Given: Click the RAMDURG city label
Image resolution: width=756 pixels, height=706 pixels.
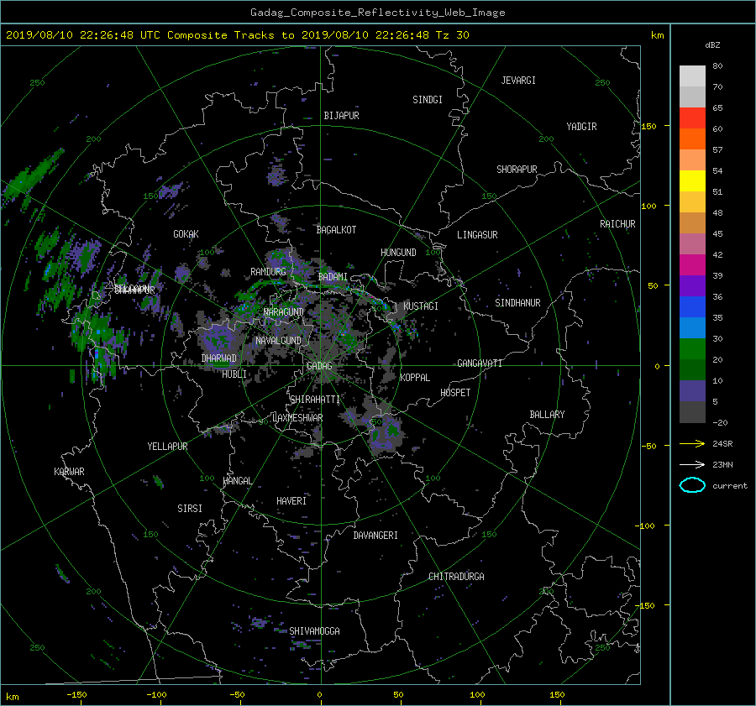Looking at the screenshot, I should (268, 272).
